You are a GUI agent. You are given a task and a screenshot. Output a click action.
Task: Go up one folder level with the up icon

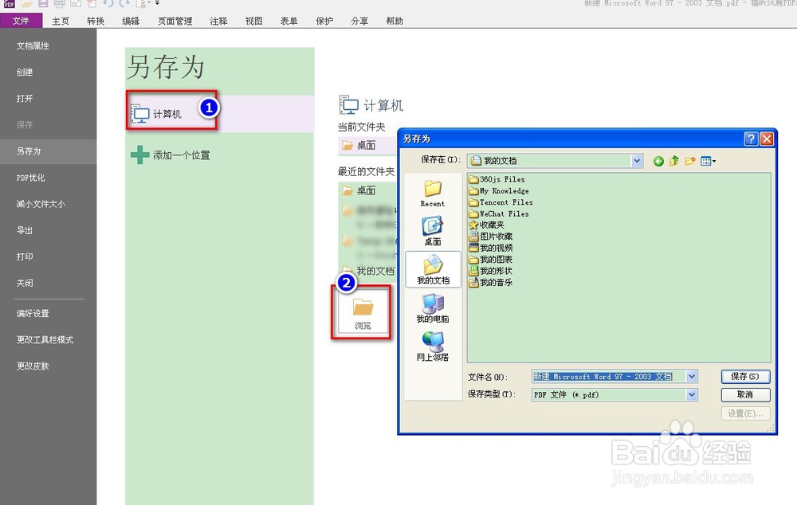(673, 160)
